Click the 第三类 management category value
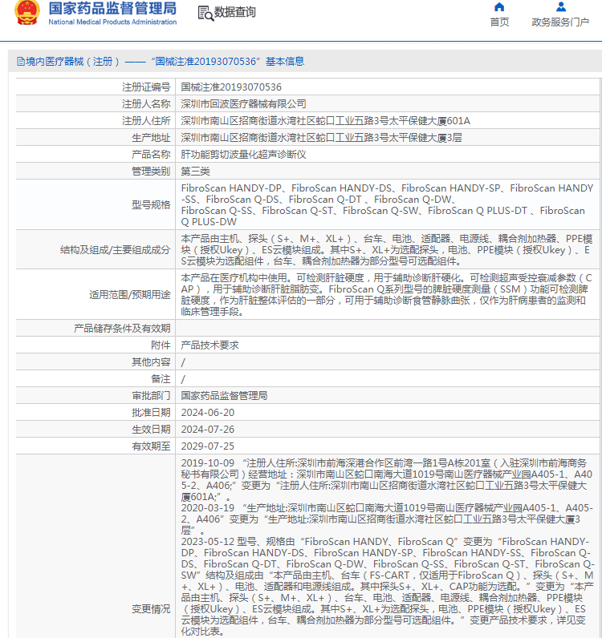 195,172
